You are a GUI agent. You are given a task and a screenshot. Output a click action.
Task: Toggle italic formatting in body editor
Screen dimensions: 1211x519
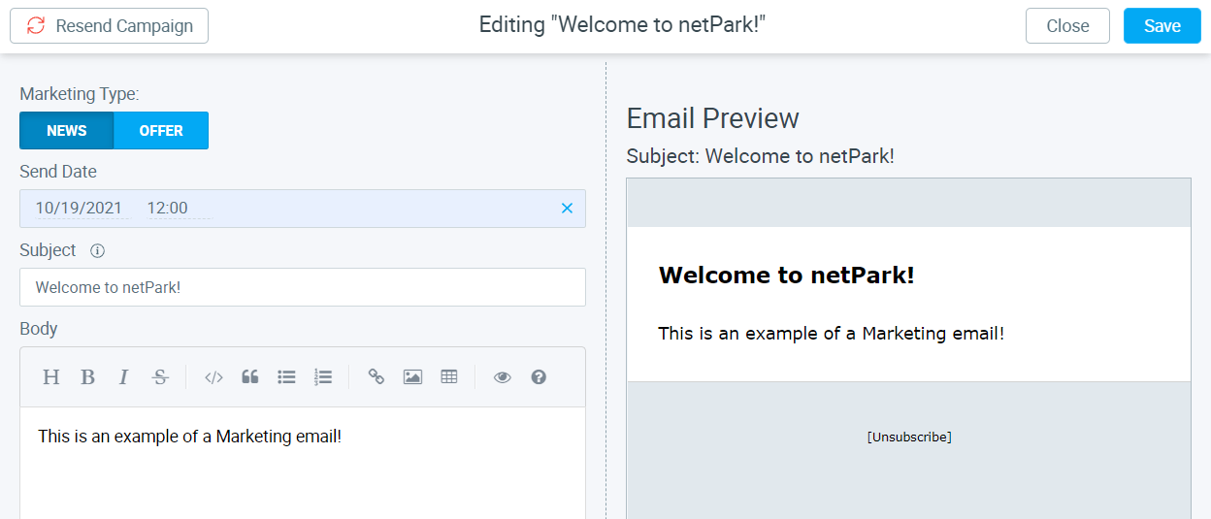click(123, 377)
